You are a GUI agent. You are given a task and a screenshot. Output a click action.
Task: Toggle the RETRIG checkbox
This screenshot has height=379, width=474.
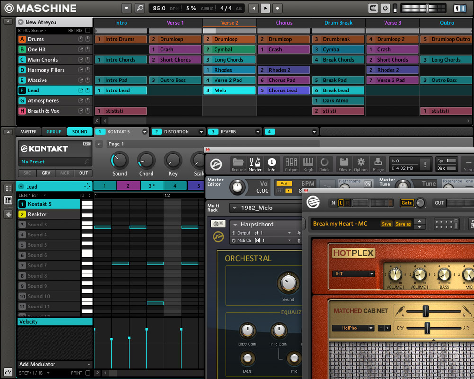pos(88,30)
